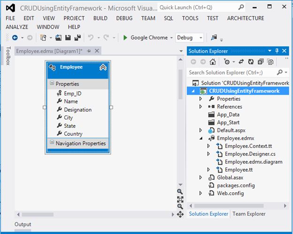Select the Emp_ID key property

click(x=72, y=94)
